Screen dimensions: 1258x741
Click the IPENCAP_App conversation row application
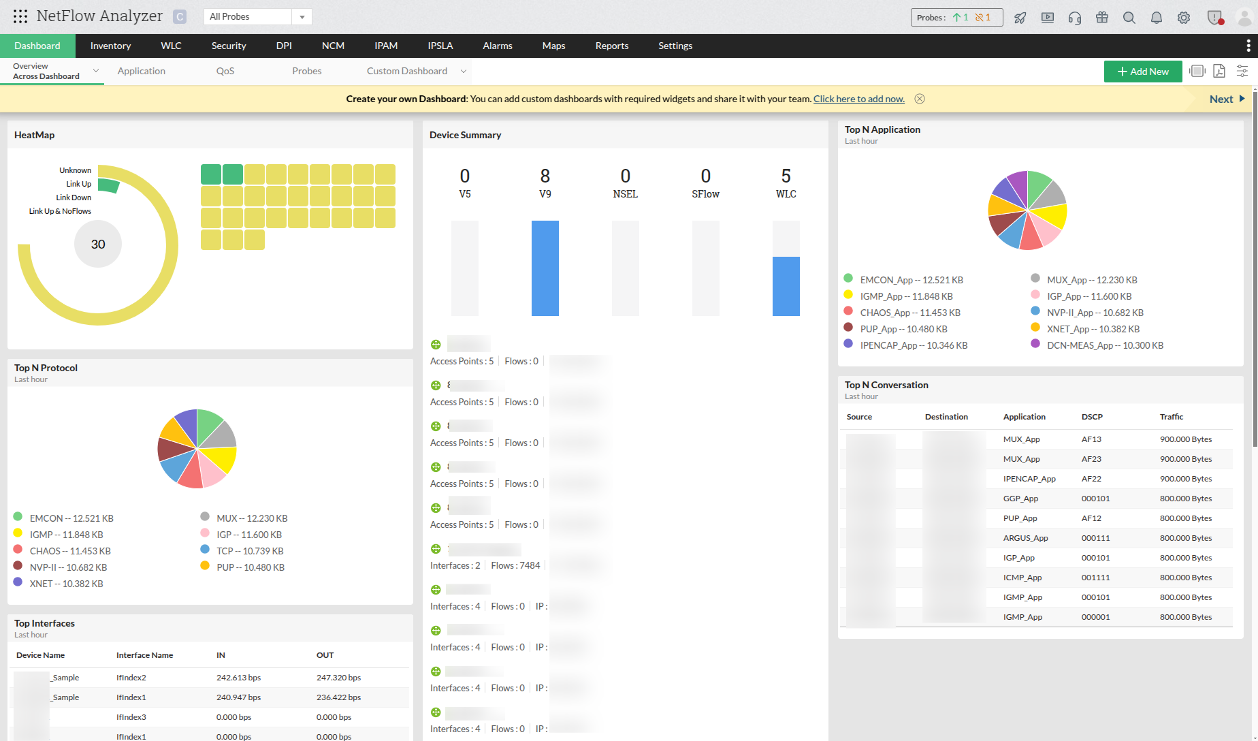tap(1029, 479)
